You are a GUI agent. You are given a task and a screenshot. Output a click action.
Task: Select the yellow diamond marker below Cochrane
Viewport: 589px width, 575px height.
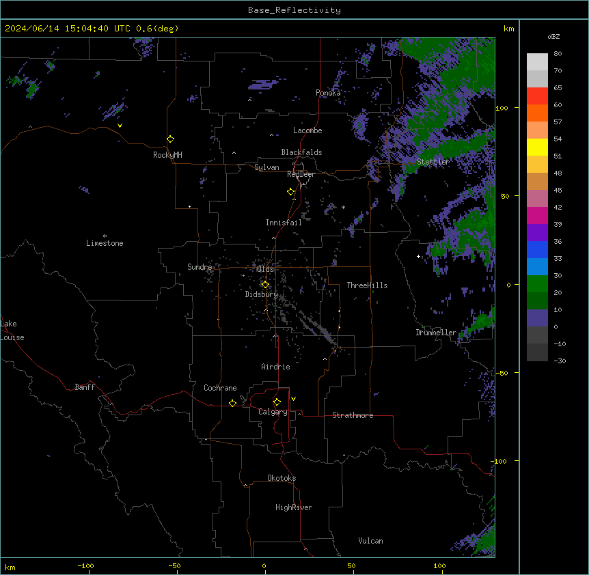(x=232, y=404)
